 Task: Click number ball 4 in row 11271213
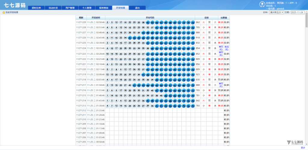(x=107, y=106)
